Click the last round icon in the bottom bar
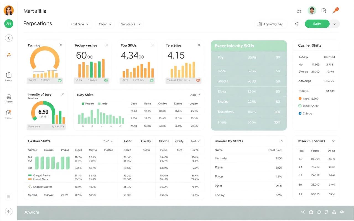This screenshot has height=221, width=354. point(342,212)
